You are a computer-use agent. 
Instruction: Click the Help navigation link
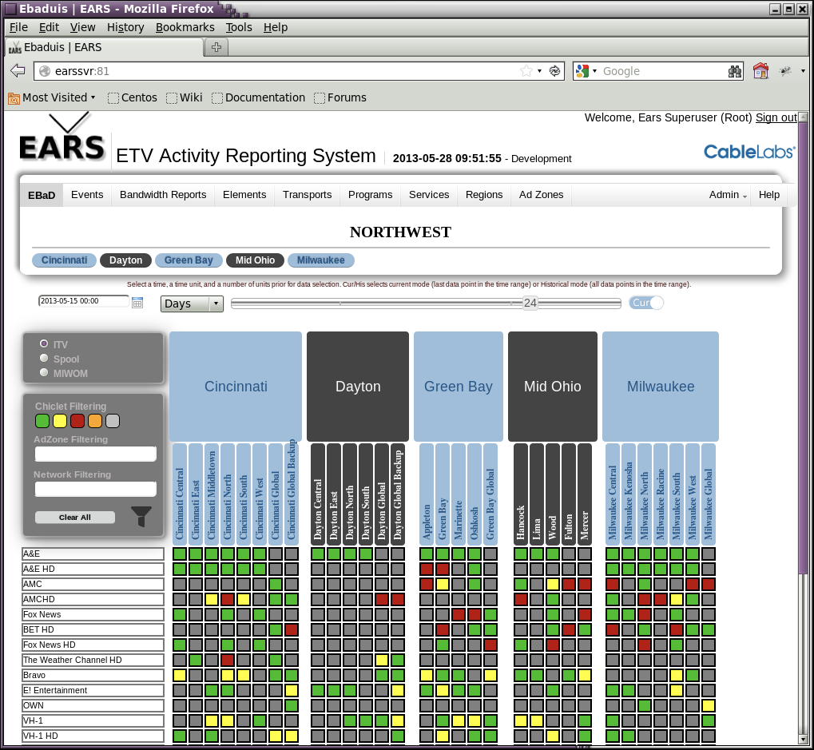click(x=768, y=195)
